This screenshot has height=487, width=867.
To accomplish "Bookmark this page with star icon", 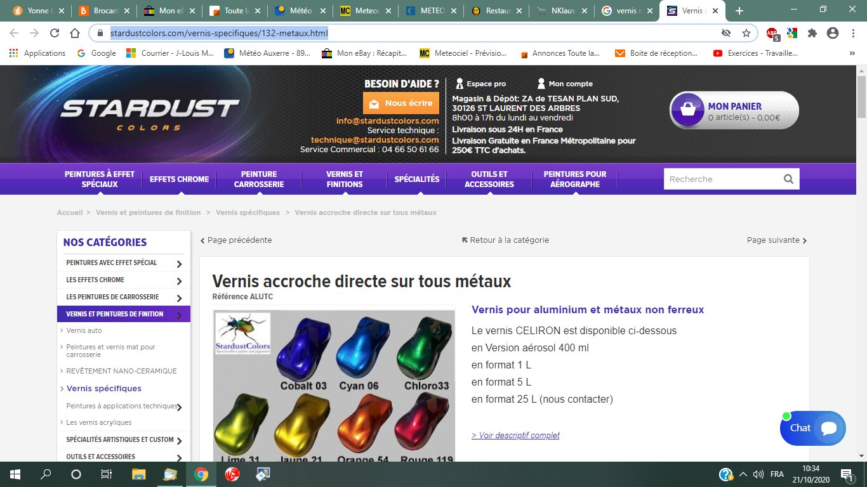I will pyautogui.click(x=746, y=33).
